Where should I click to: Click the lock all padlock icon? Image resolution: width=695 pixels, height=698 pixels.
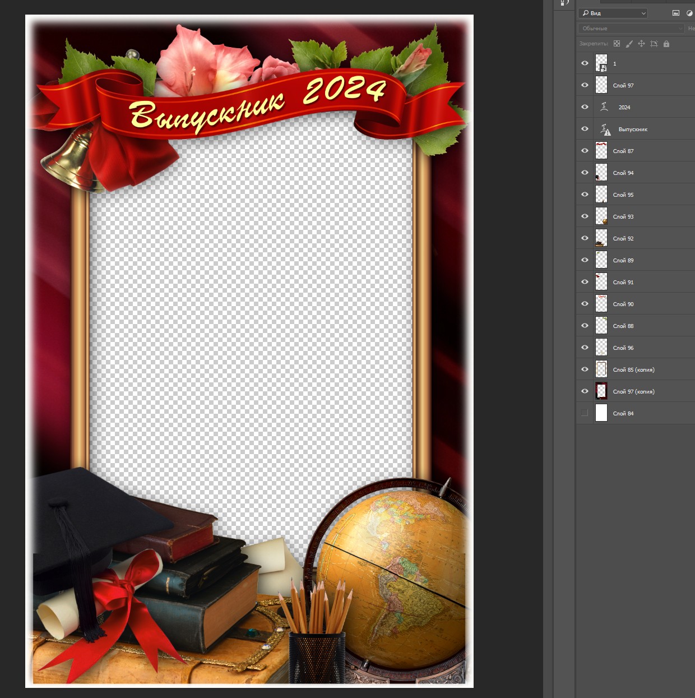click(x=666, y=44)
